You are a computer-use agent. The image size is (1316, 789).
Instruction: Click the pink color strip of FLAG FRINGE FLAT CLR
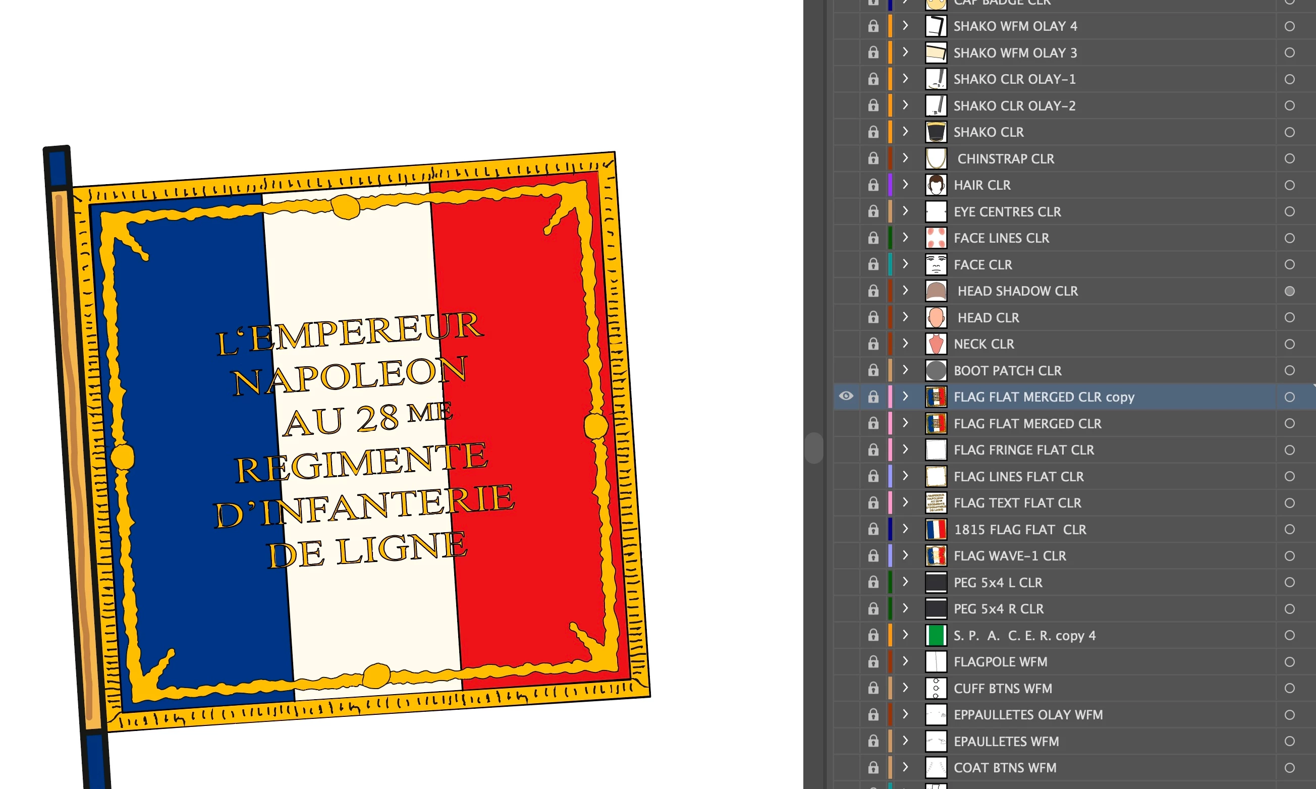coord(890,450)
